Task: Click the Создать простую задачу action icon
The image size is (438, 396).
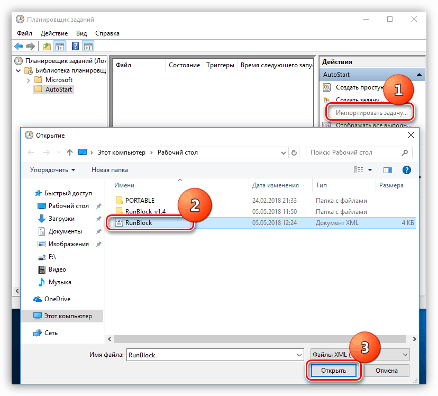Action: pos(326,87)
